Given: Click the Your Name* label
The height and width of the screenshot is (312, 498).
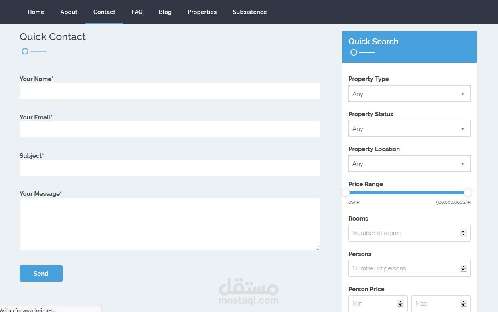Looking at the screenshot, I should [36, 79].
